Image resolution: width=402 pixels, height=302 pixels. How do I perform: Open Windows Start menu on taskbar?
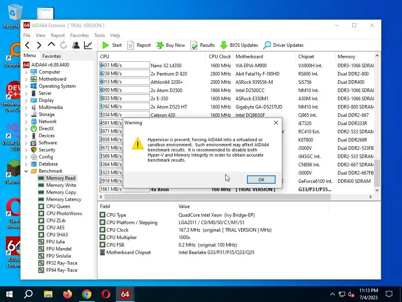(x=9, y=294)
